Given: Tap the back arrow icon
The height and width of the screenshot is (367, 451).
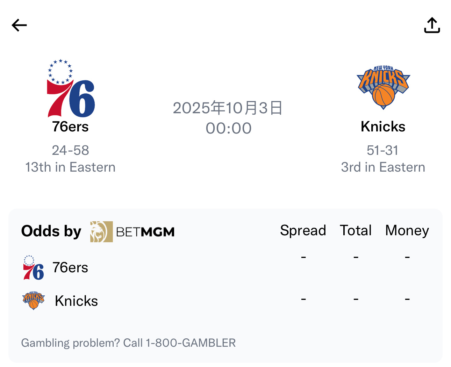Looking at the screenshot, I should click(x=19, y=25).
